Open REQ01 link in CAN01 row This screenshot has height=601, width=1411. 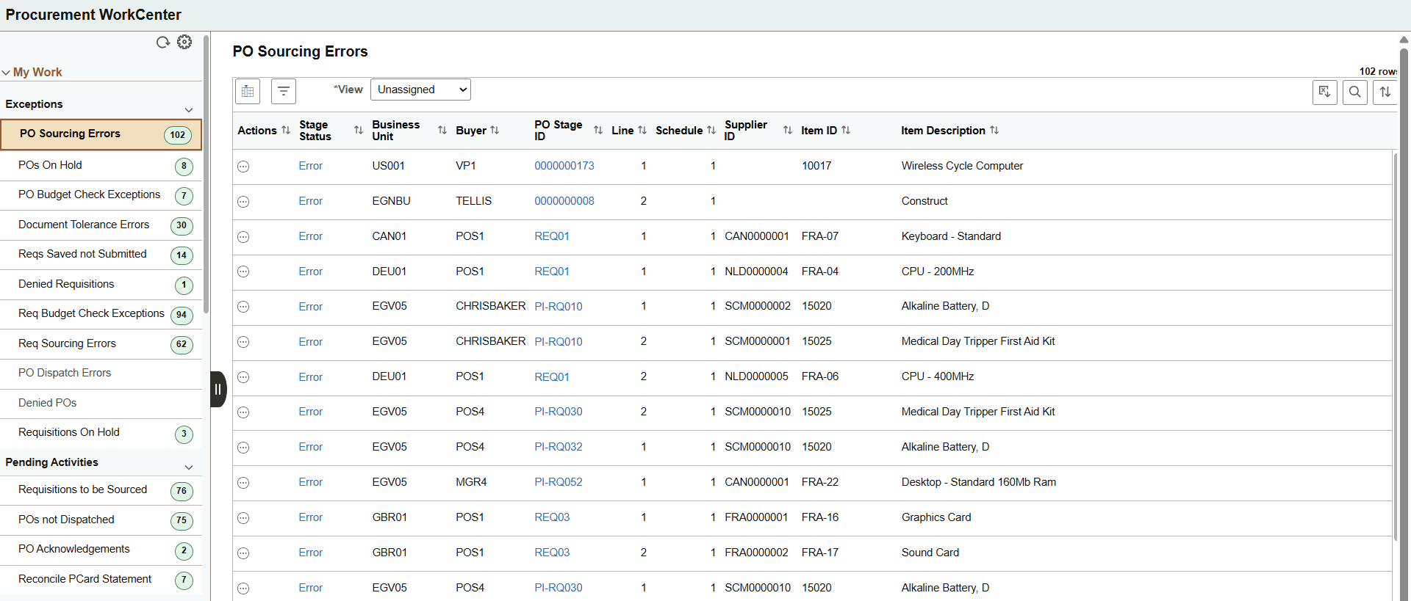[552, 236]
